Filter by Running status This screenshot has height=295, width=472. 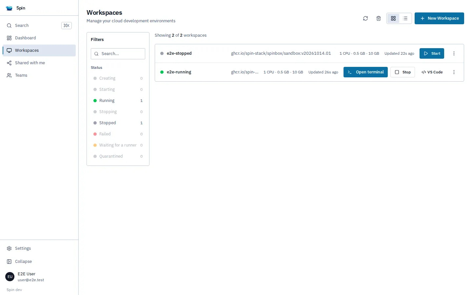[118, 101]
